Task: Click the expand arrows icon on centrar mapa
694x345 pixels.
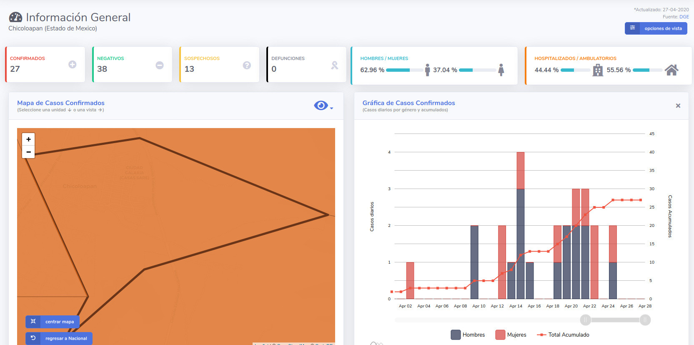Action: (33, 321)
